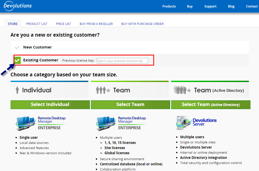
Task: Check the New Customer checkmark
Action: tap(17, 47)
